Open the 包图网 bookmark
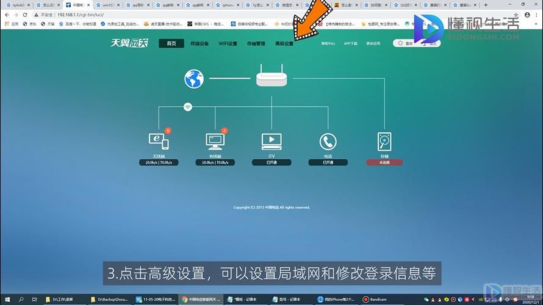 [x=380, y=24]
